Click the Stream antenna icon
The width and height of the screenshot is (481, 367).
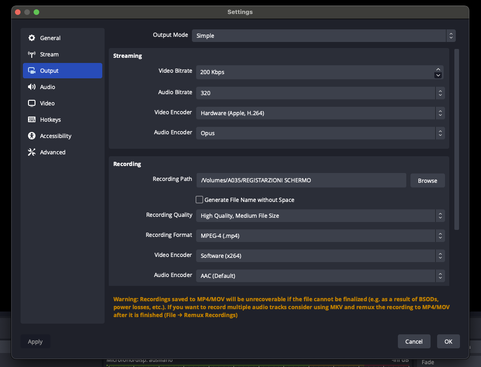point(32,55)
